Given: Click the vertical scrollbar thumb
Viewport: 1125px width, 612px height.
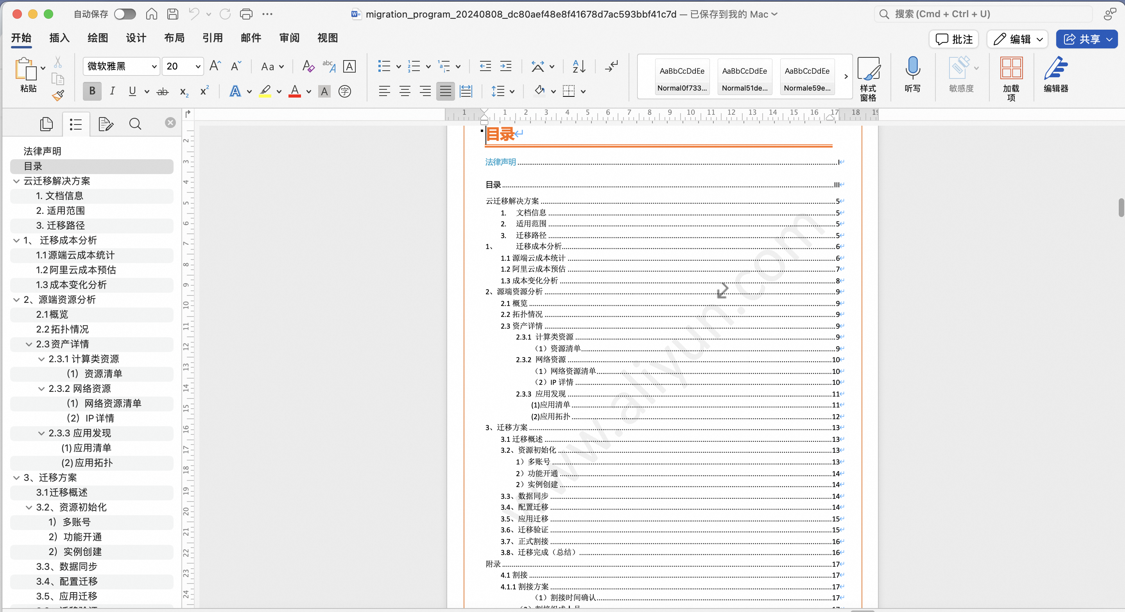Looking at the screenshot, I should 1121,207.
